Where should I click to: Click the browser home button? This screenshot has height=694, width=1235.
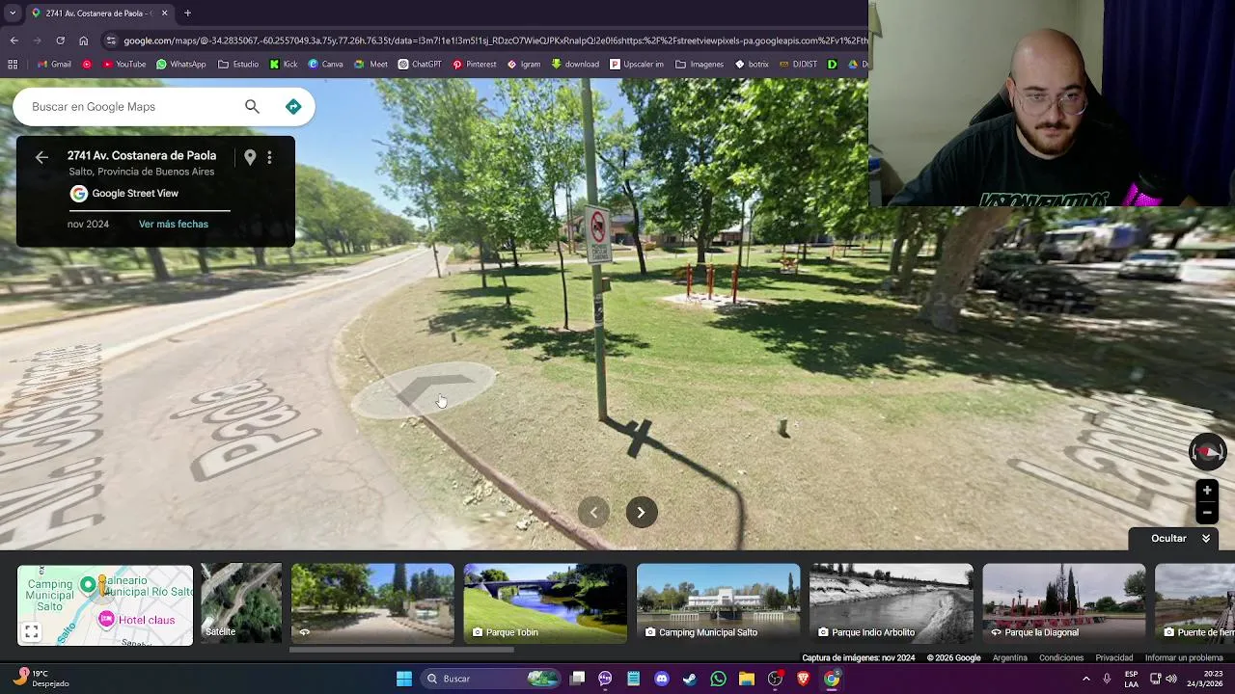(83, 40)
